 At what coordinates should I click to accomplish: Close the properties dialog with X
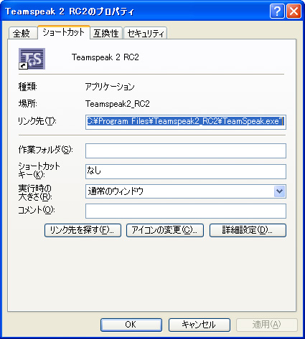294,11
